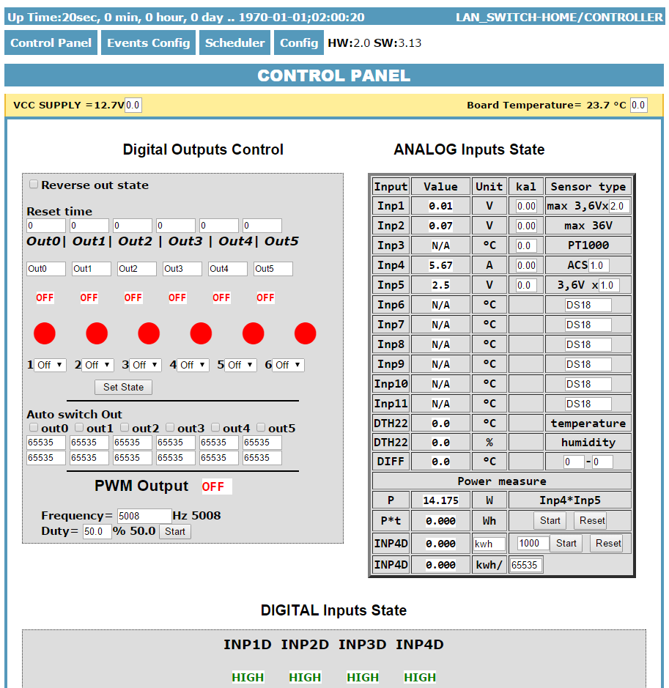Open the output 1 state dropdown
Image resolution: width=669 pixels, height=688 pixels.
pyautogui.click(x=50, y=365)
